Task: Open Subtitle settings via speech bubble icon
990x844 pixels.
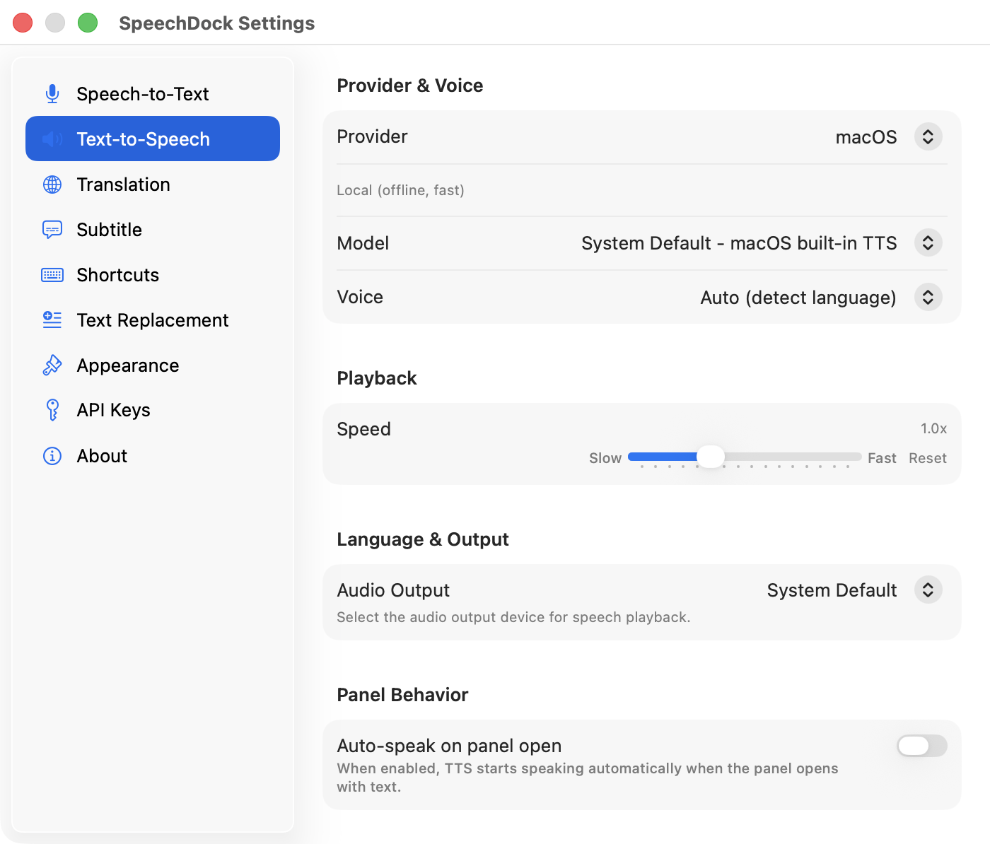Action: (x=52, y=230)
